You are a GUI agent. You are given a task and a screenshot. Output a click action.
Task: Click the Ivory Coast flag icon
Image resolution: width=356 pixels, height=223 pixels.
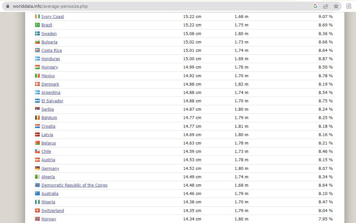(37, 16)
